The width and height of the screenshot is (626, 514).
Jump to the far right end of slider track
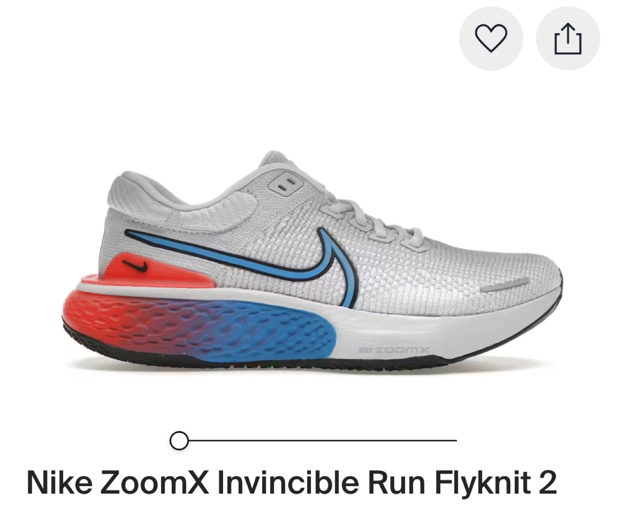pos(455,441)
